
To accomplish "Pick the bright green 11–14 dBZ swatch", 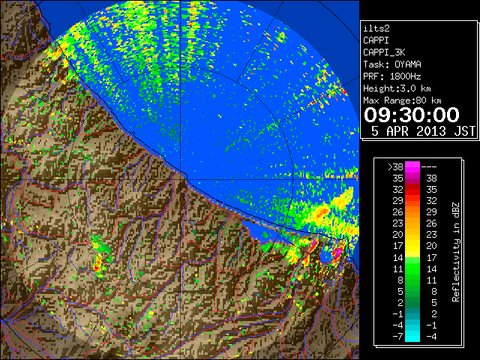I will (x=412, y=268).
